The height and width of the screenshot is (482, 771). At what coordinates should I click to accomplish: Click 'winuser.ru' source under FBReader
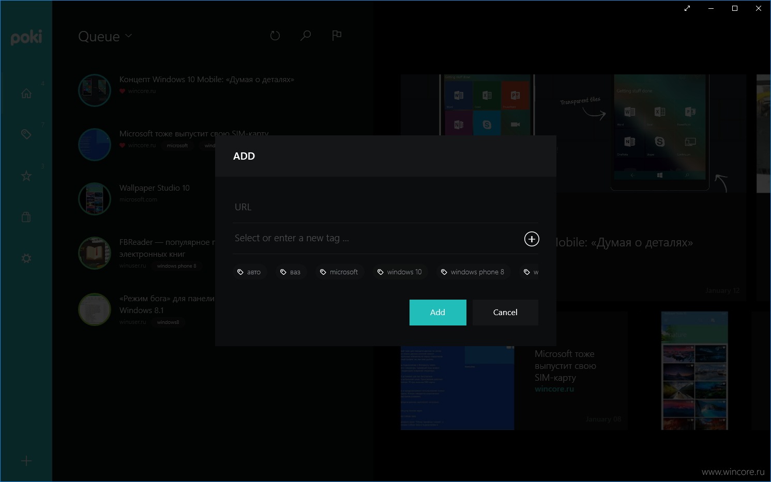pyautogui.click(x=133, y=266)
